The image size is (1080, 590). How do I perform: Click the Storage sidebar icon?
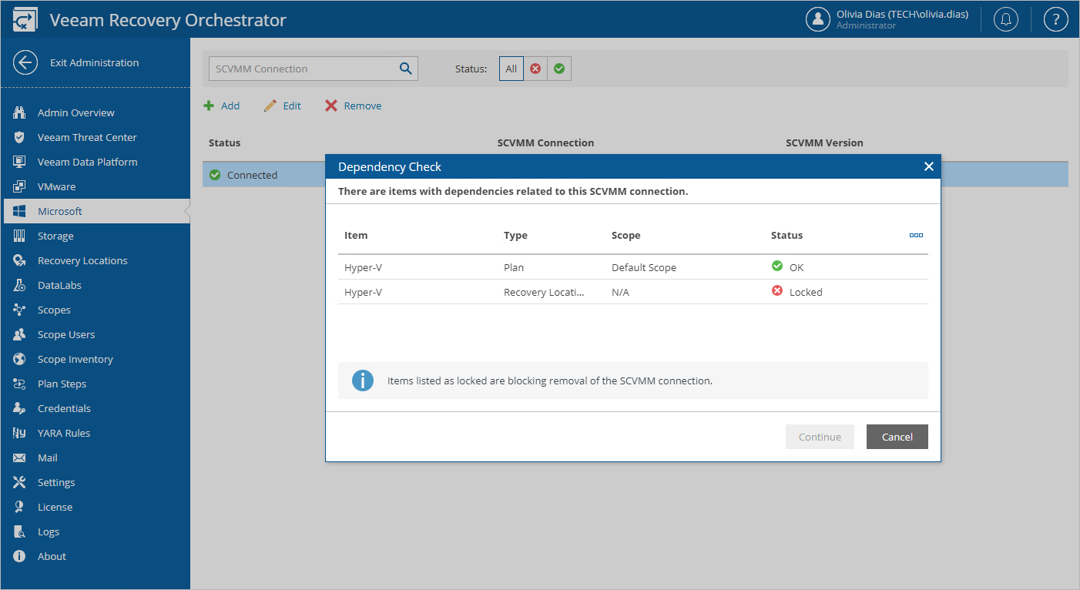click(20, 236)
